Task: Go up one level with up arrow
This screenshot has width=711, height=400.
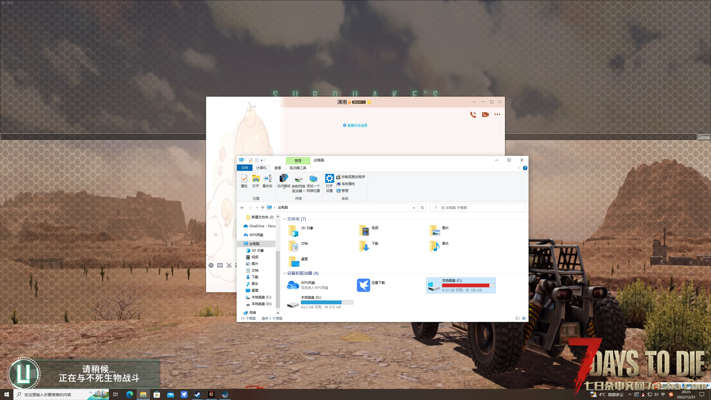Action: 263,208
